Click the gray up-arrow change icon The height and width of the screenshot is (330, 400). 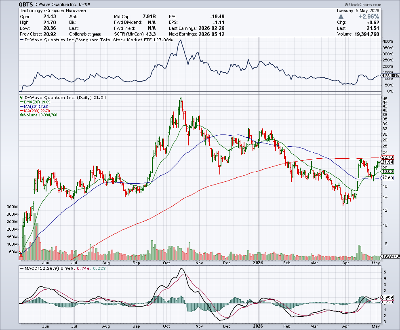coord(341,17)
